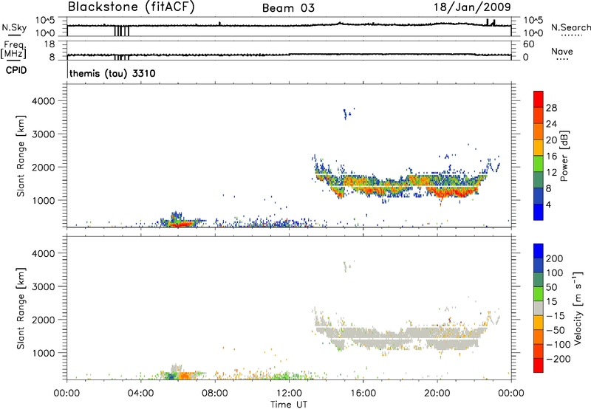Image resolution: width=591 pixels, height=409 pixels.
Task: Select the "200" value on velocity scale
Action: click(555, 258)
